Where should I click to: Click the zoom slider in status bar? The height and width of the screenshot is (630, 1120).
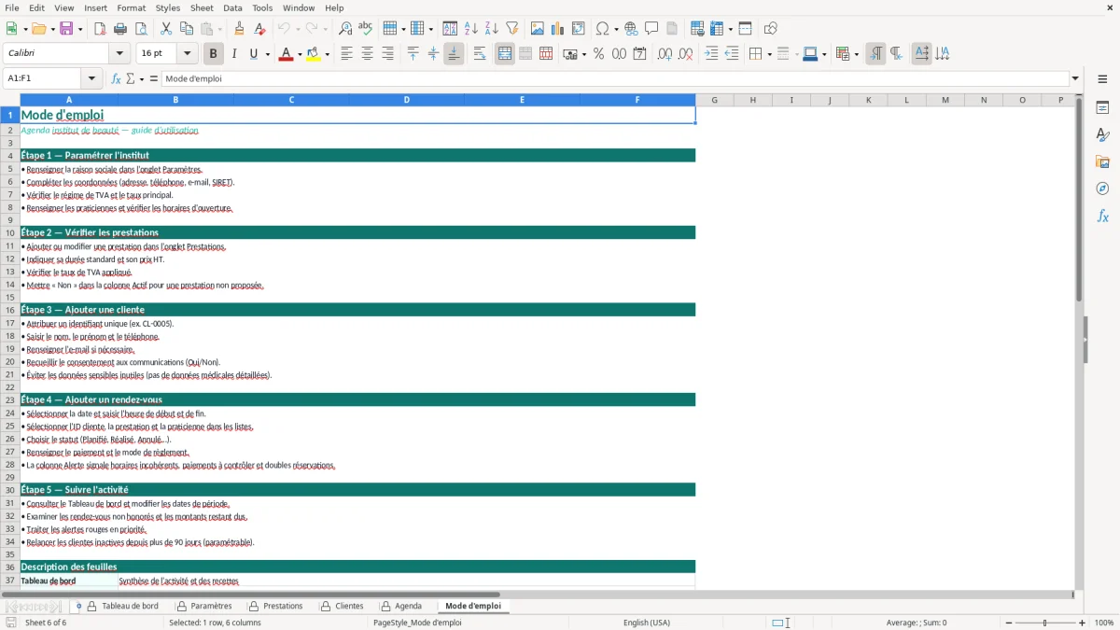tap(1044, 623)
